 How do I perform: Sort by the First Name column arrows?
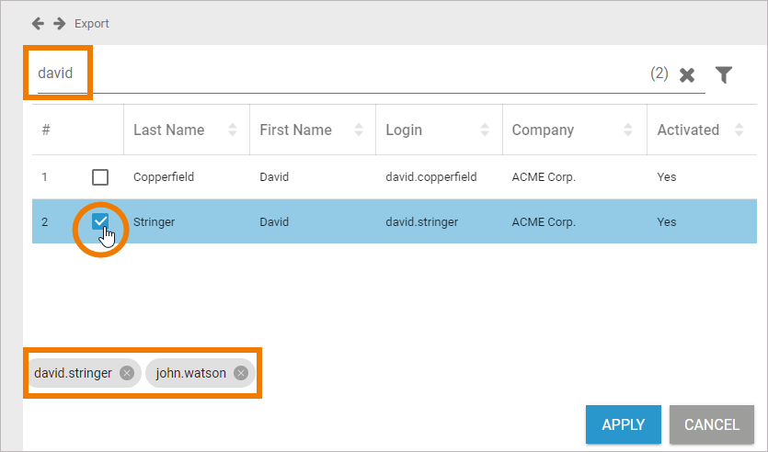359,130
